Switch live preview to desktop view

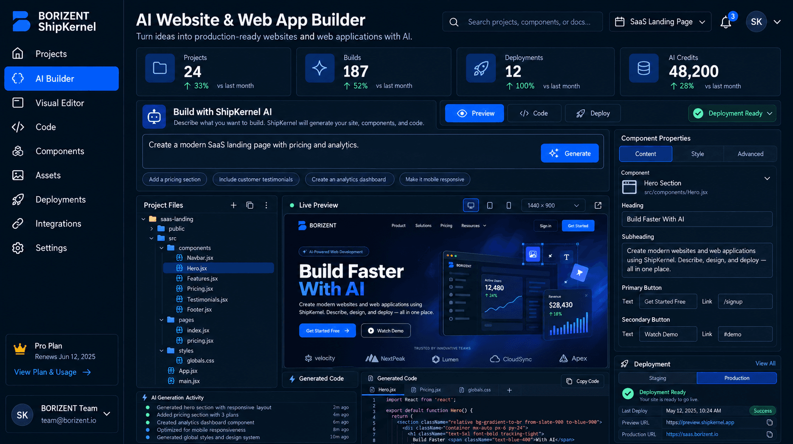click(x=471, y=205)
